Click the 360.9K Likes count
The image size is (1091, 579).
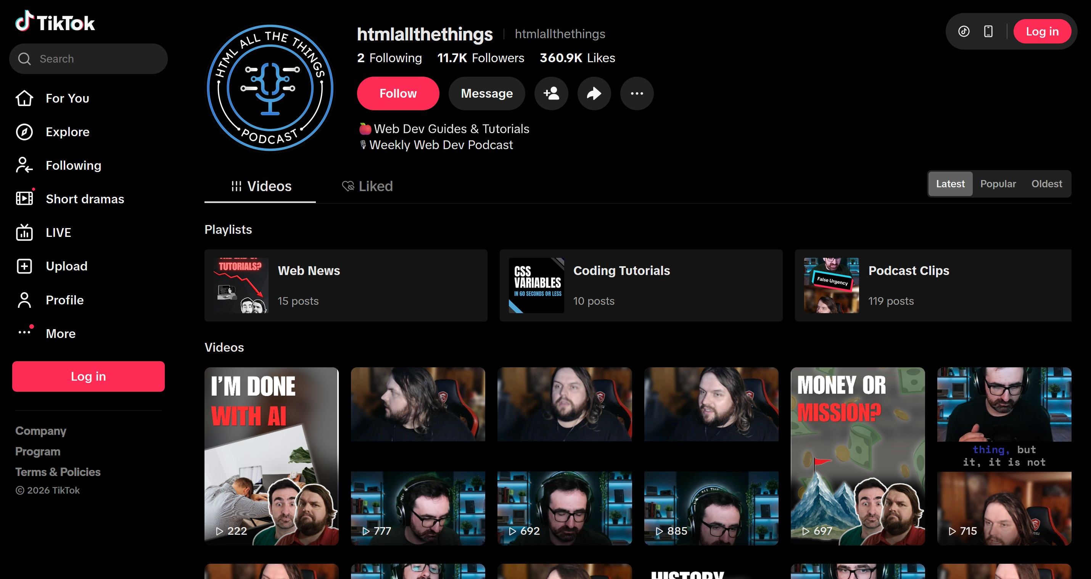click(x=577, y=58)
